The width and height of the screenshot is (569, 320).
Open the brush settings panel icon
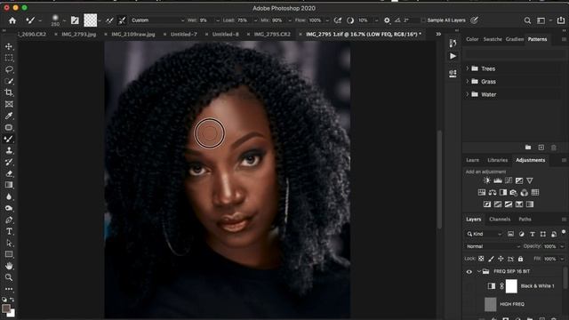coord(75,20)
